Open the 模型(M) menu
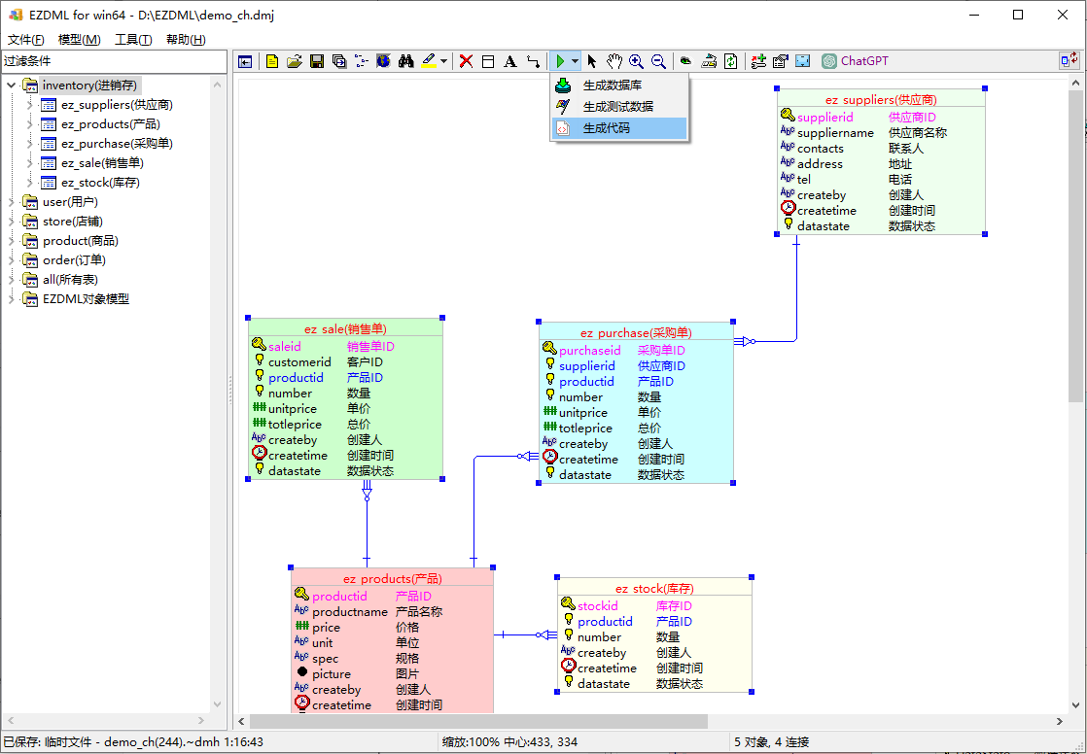 click(x=79, y=40)
